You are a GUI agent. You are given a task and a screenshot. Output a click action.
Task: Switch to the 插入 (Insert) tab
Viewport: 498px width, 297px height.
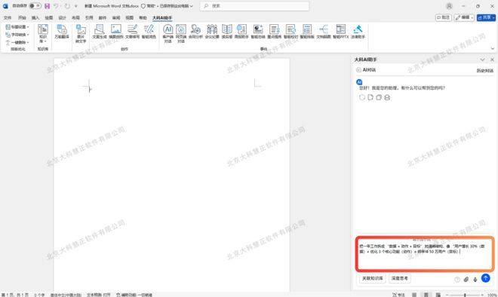[x=35, y=18]
